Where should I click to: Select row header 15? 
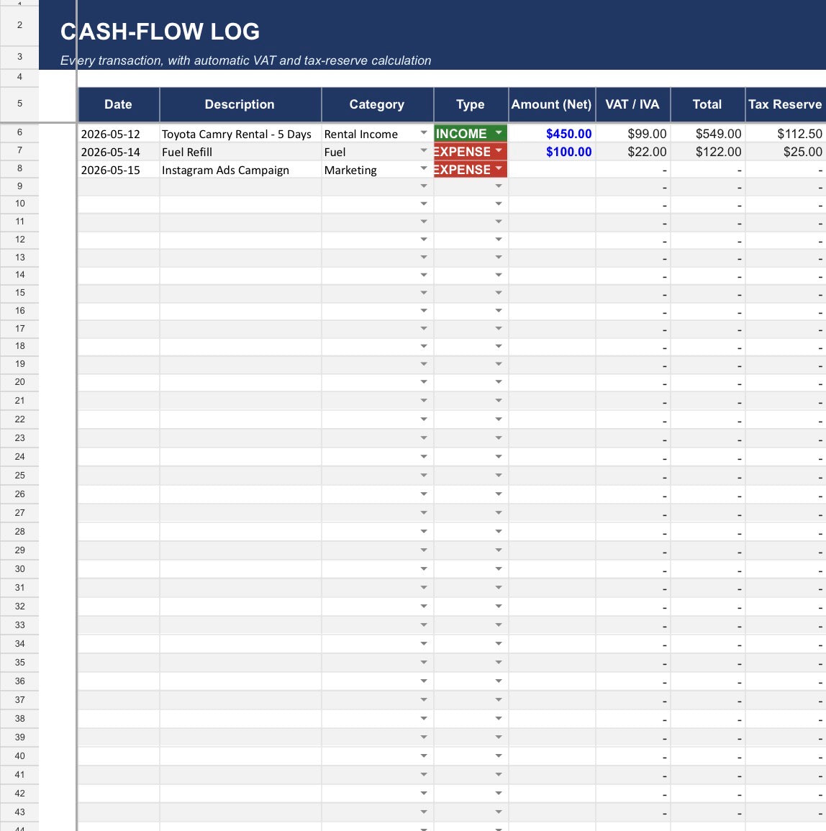[x=19, y=293]
